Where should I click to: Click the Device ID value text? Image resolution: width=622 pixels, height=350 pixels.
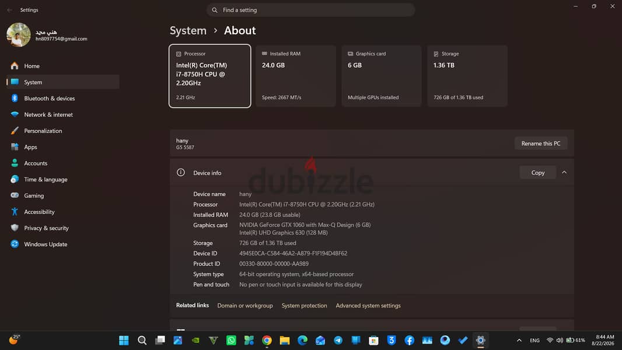click(x=293, y=253)
